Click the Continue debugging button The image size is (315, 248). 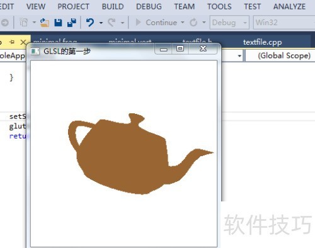tap(156, 22)
